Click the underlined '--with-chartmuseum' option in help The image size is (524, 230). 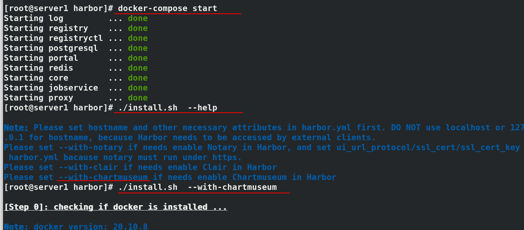point(103,177)
